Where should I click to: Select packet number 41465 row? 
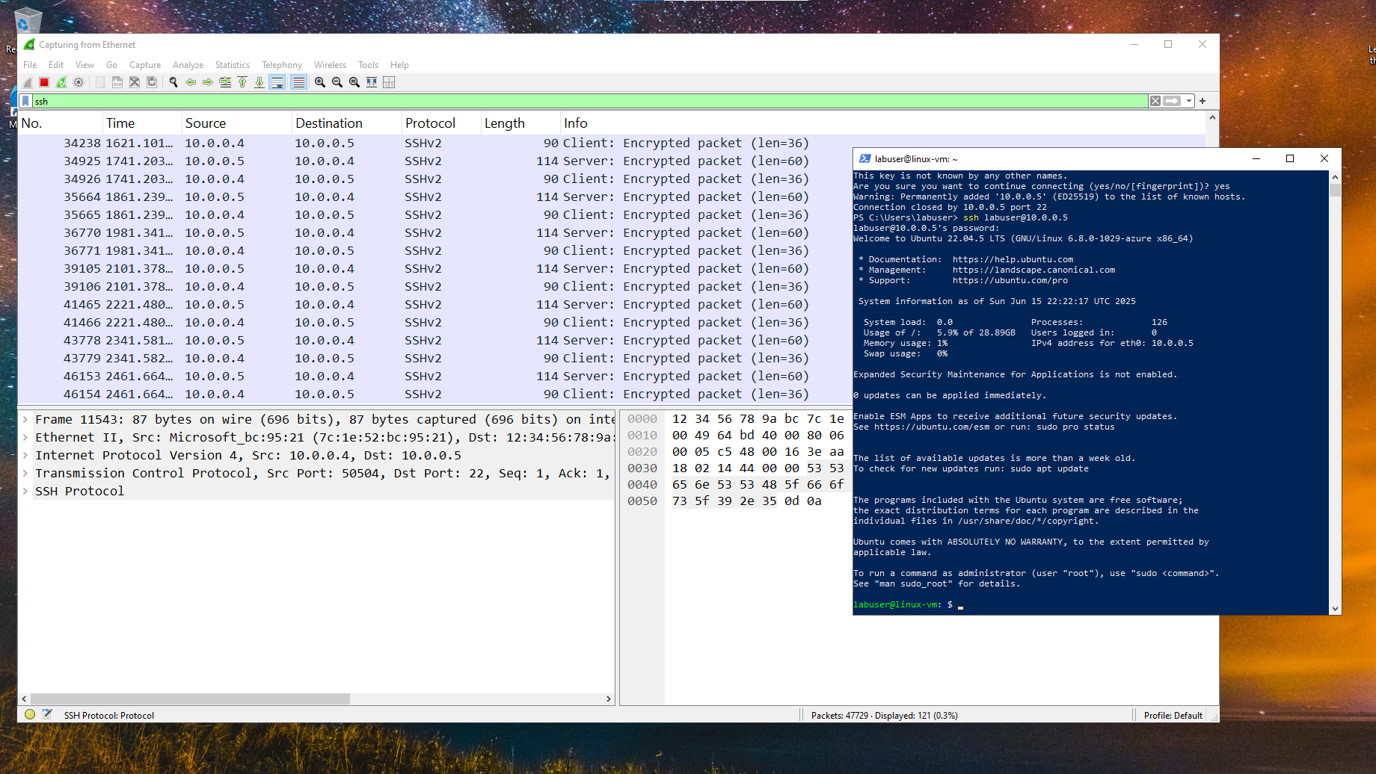point(435,305)
